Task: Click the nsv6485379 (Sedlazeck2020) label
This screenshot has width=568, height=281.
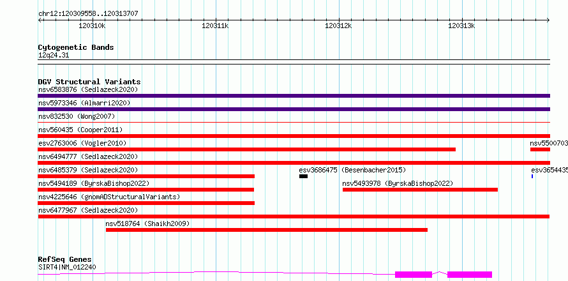Action: (x=88, y=170)
